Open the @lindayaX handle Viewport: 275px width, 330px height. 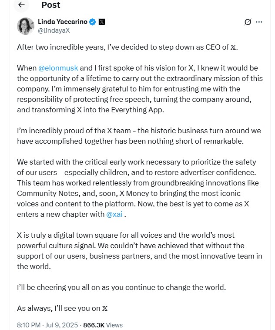point(54,30)
